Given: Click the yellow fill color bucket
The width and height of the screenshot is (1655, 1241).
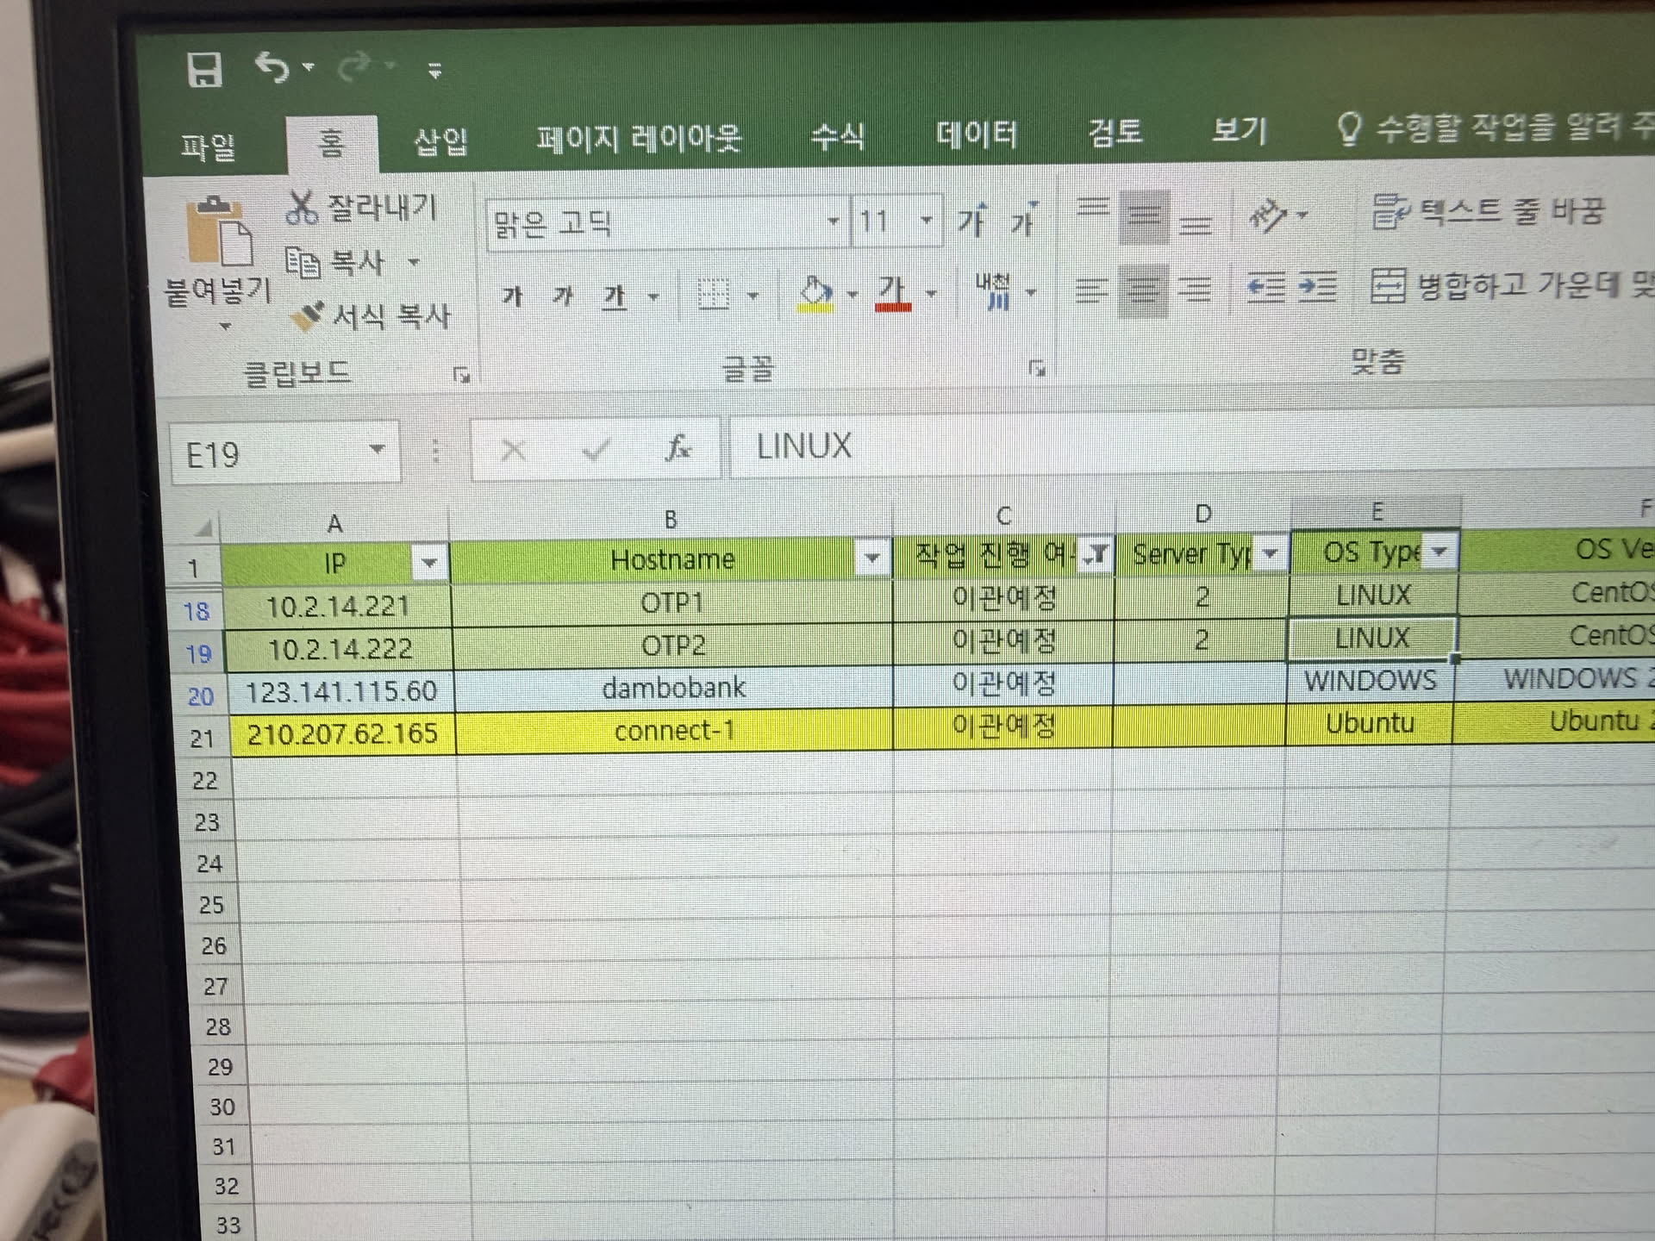Looking at the screenshot, I should 815,293.
